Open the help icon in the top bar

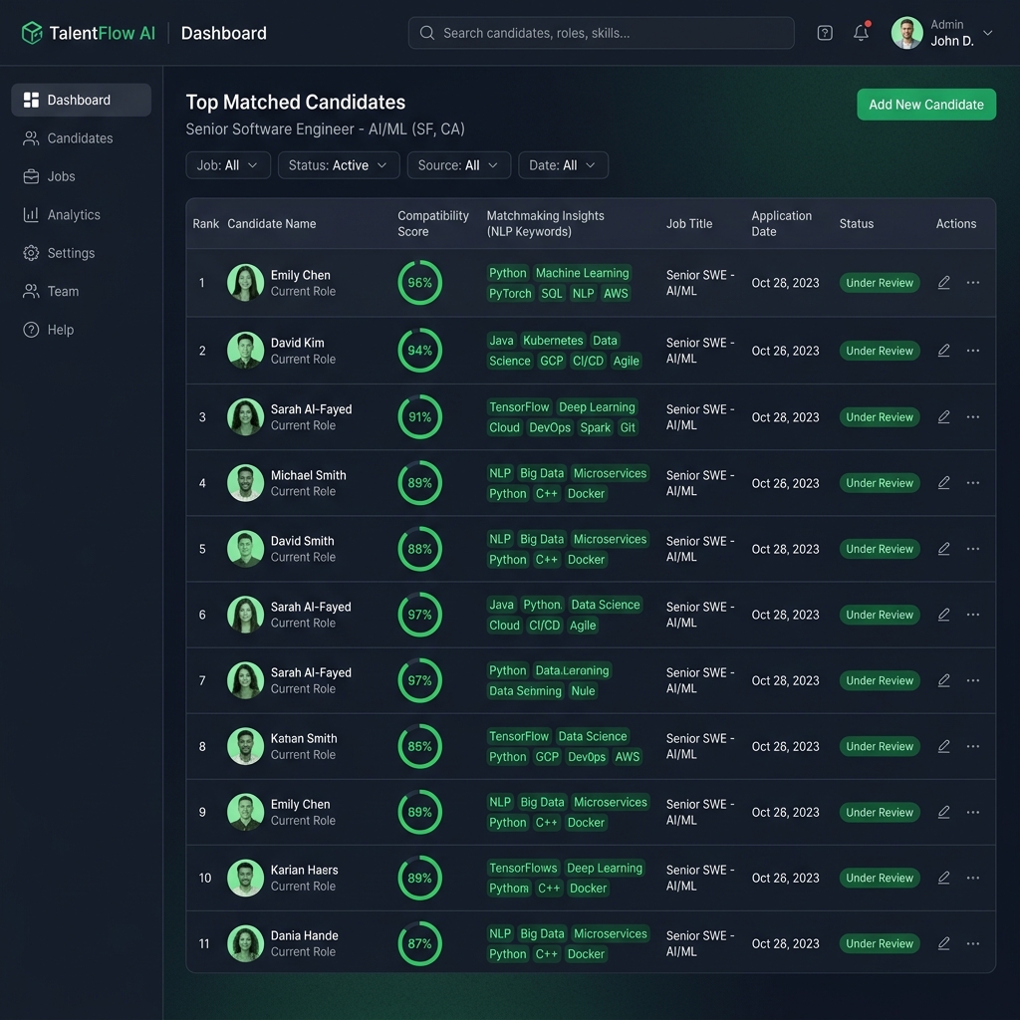point(824,33)
